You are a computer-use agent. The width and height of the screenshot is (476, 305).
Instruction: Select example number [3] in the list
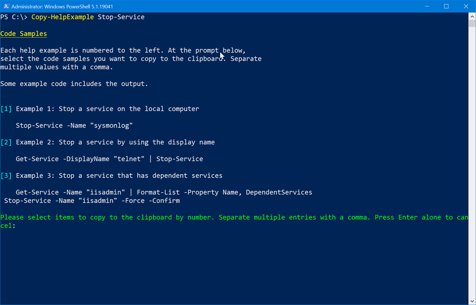pos(6,175)
